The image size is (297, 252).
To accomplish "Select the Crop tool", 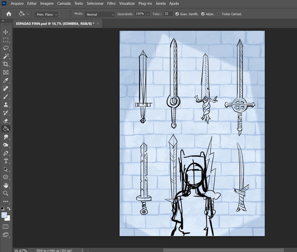I will click(6, 64).
